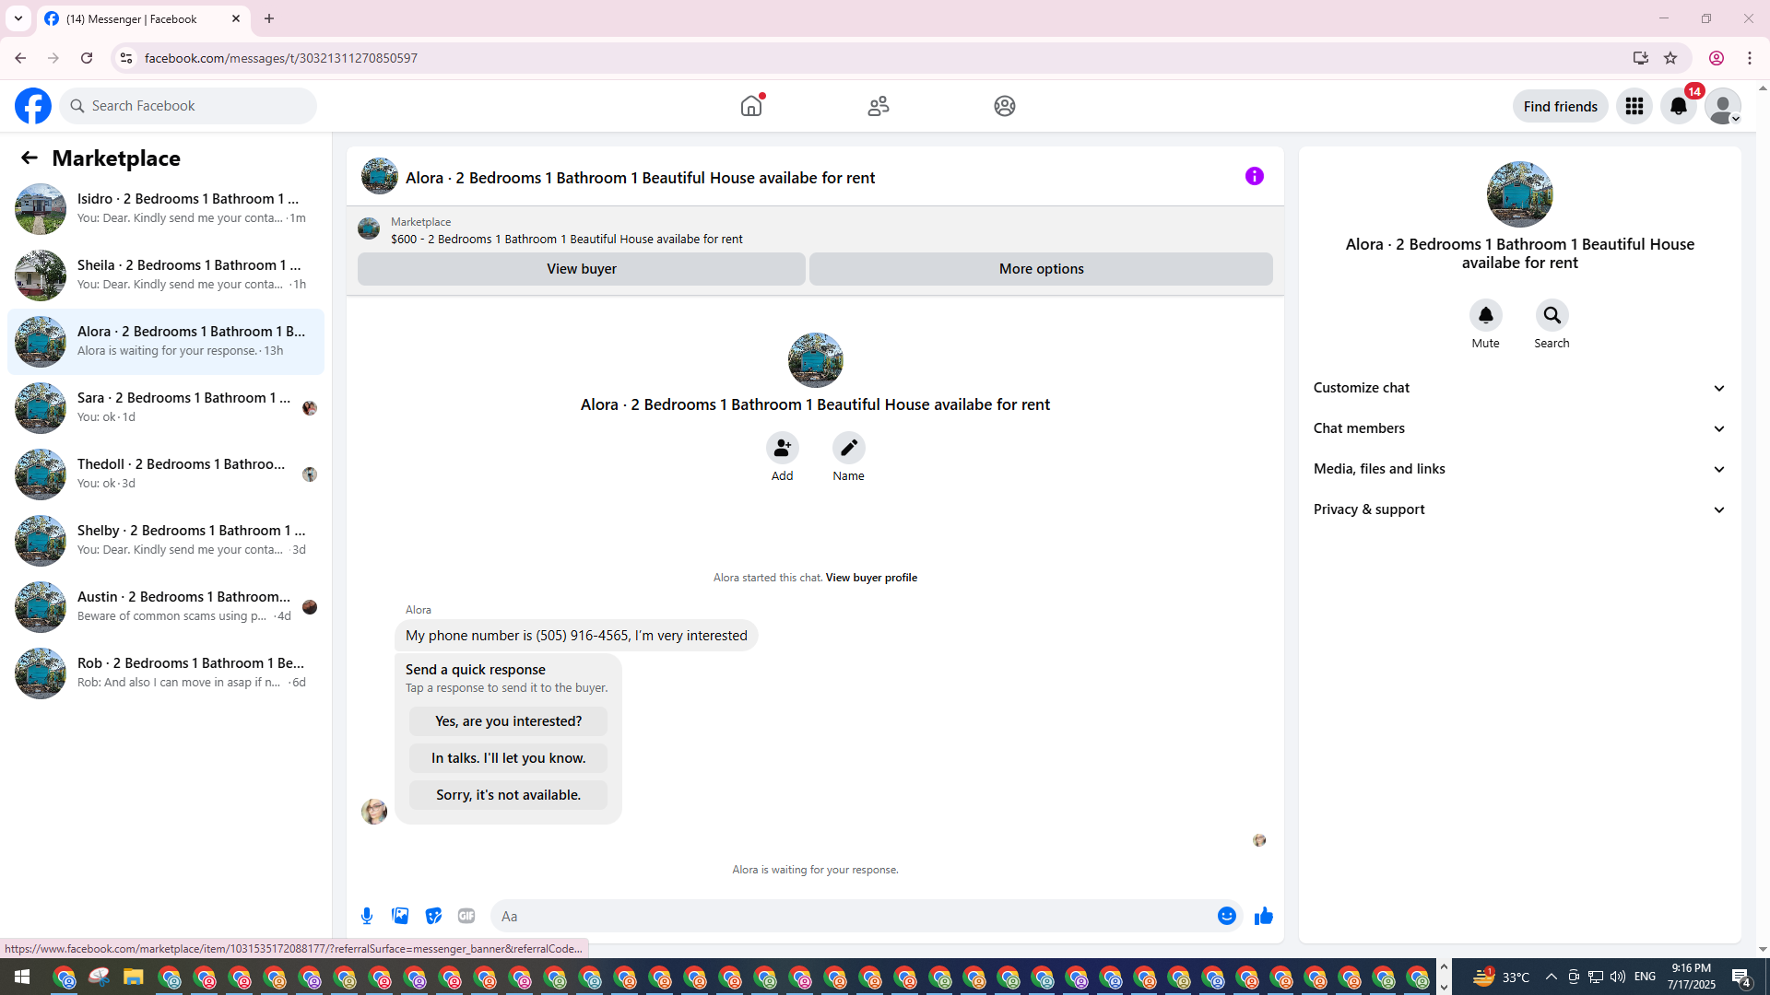Send quick reply 'Yes, are you interested?'
Image resolution: width=1770 pixels, height=995 pixels.
click(x=508, y=721)
